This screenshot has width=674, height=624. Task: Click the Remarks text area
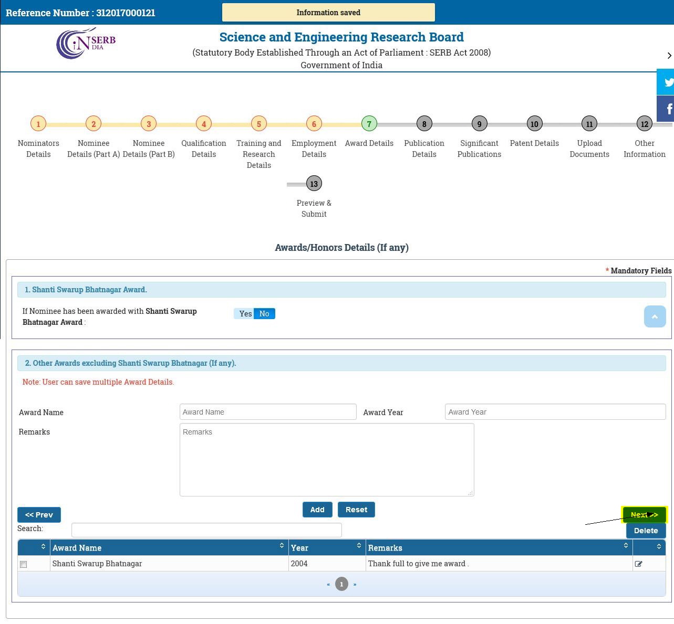(327, 460)
